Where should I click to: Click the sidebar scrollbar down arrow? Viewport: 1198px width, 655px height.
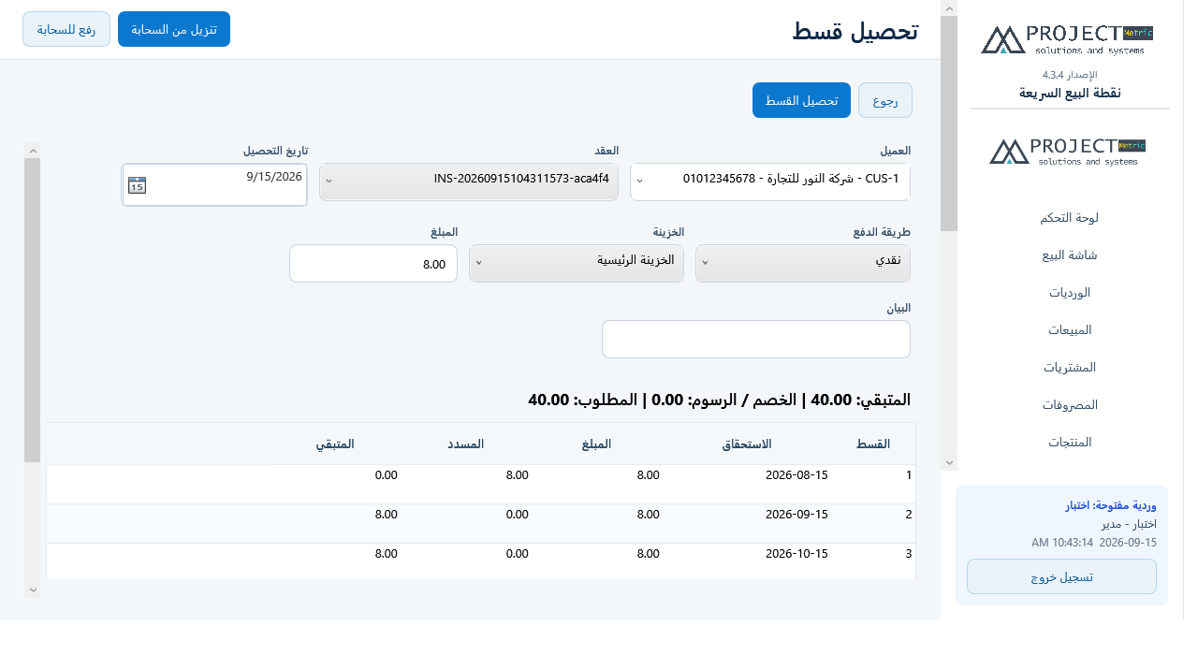949,462
